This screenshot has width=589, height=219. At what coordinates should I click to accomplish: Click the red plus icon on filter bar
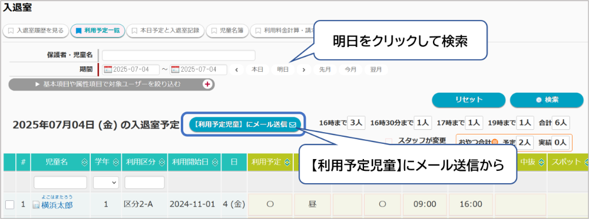tap(207, 85)
